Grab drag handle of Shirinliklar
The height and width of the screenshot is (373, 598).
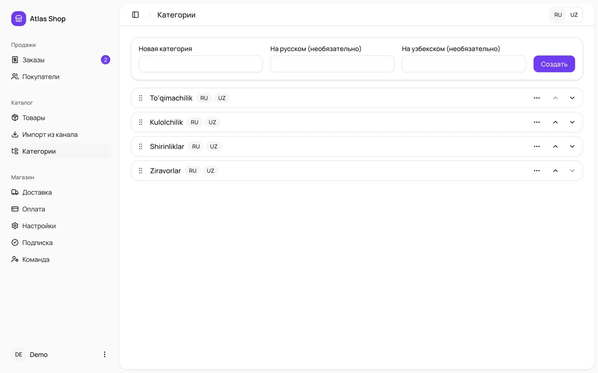[x=141, y=147]
